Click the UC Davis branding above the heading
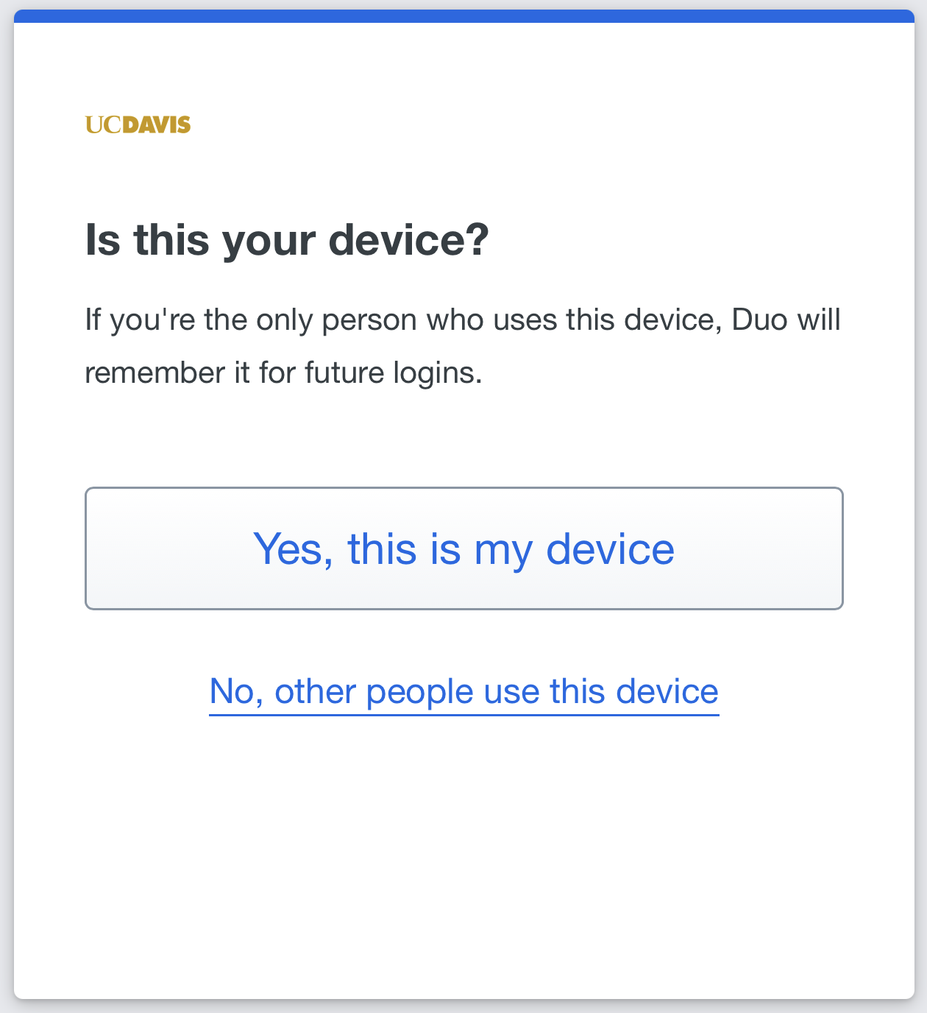927x1013 pixels. pyautogui.click(x=138, y=124)
